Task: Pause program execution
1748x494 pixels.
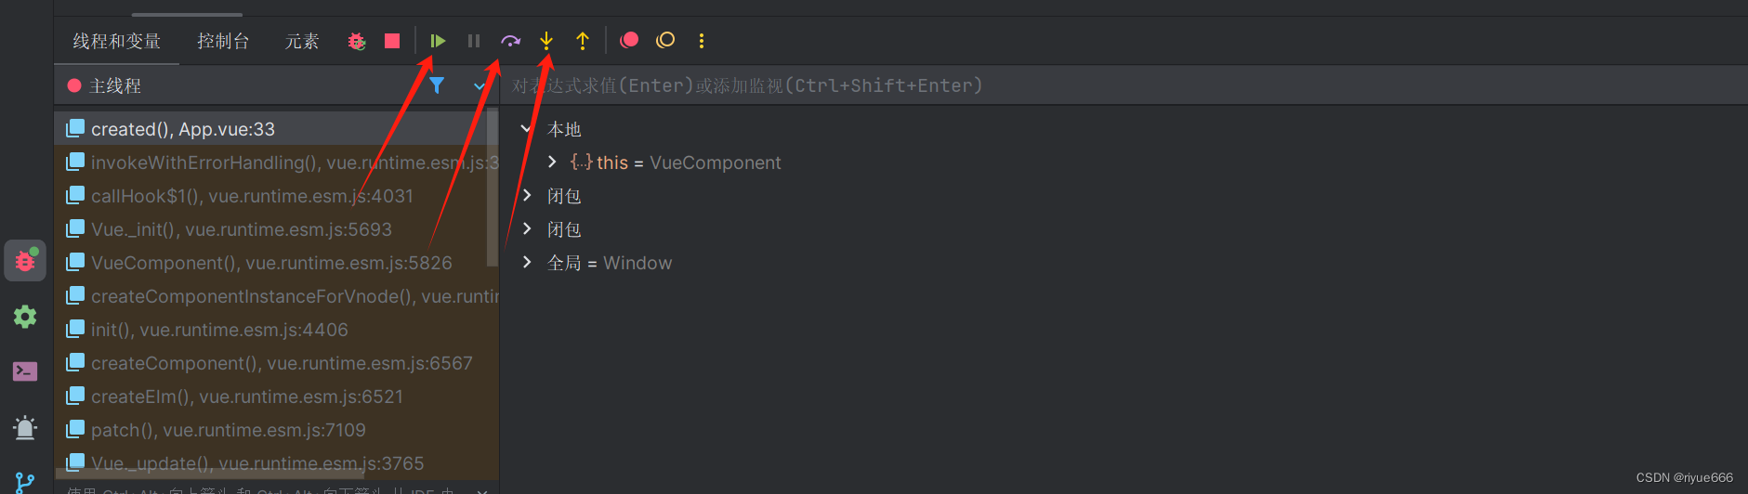Action: 474,41
